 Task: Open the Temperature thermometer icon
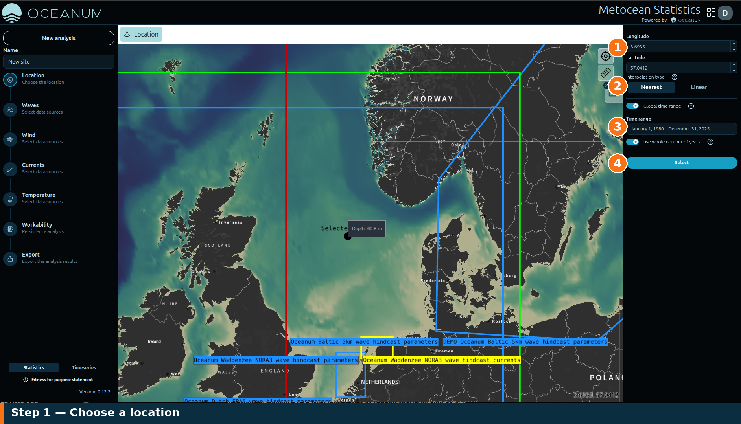coord(10,199)
